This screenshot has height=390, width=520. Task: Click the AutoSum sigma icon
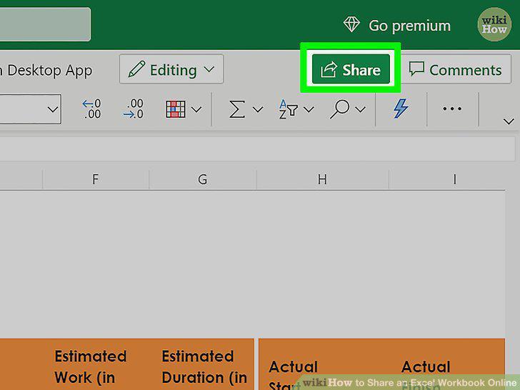click(237, 109)
